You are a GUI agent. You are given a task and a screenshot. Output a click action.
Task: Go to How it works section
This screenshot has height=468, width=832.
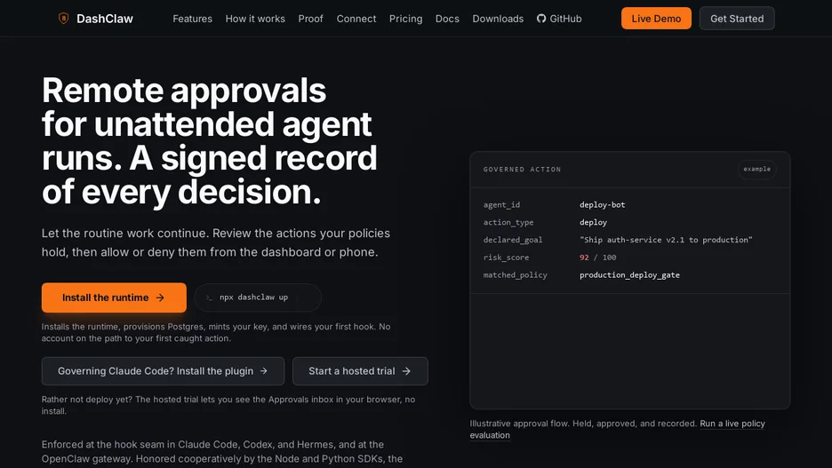(255, 19)
